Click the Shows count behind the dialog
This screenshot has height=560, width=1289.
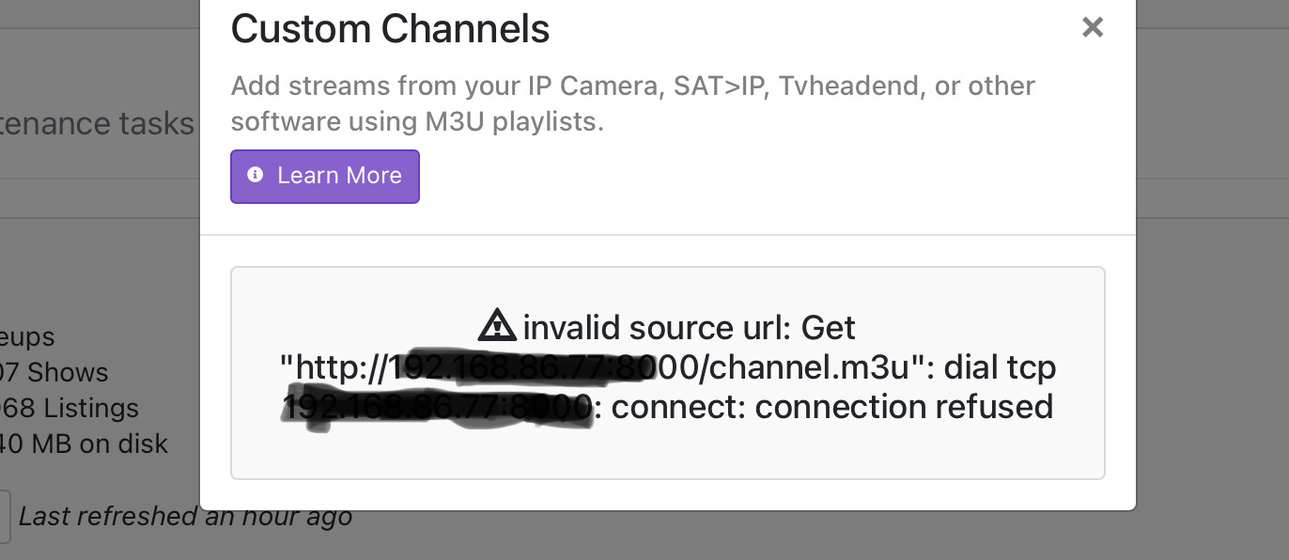pyautogui.click(x=54, y=372)
